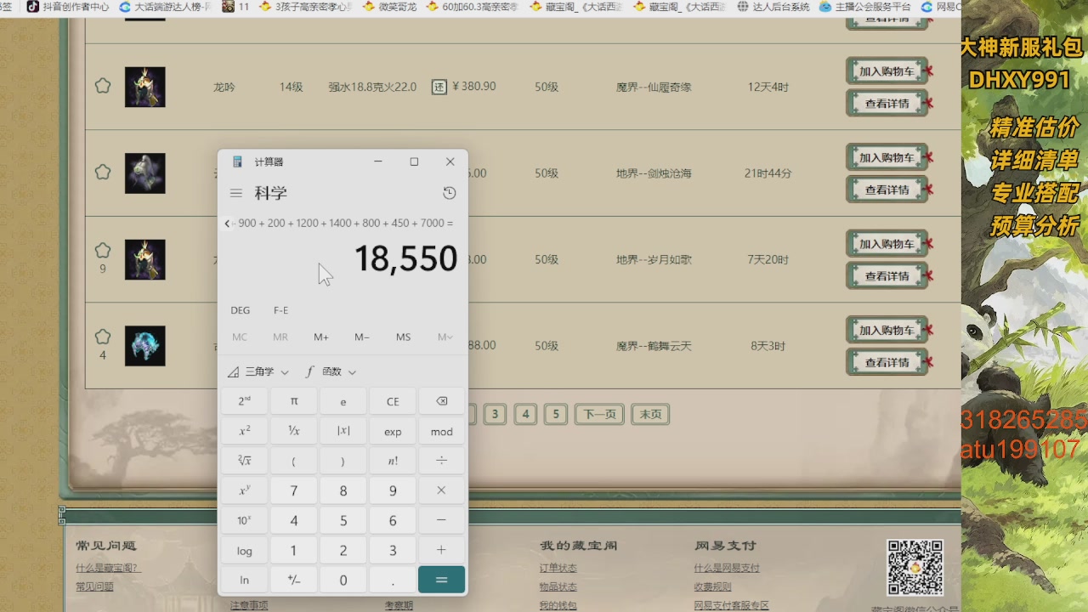The height and width of the screenshot is (612, 1088).
Task: Click the pi constant key
Action: (x=294, y=401)
